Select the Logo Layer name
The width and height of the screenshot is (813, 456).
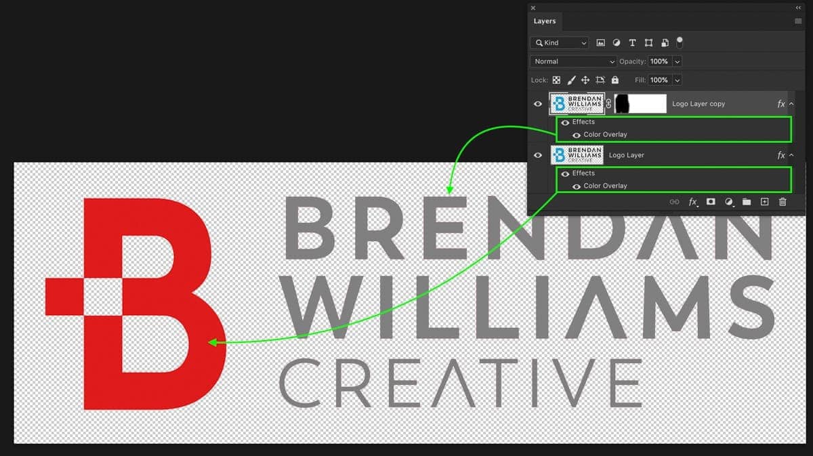[x=627, y=155]
